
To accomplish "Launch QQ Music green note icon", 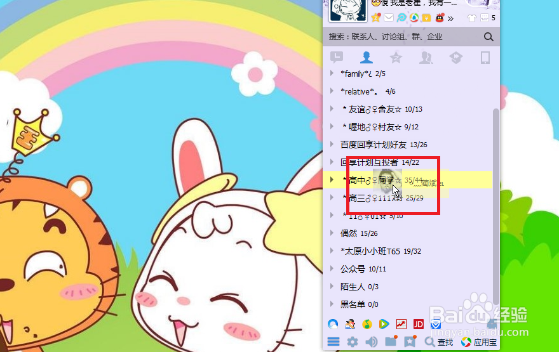I will (x=367, y=324).
